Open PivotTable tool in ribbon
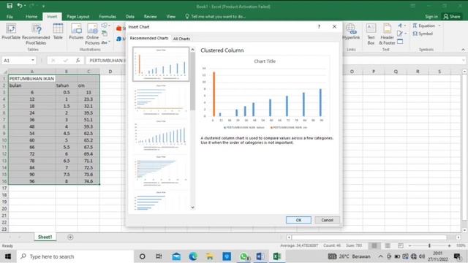 (11, 31)
